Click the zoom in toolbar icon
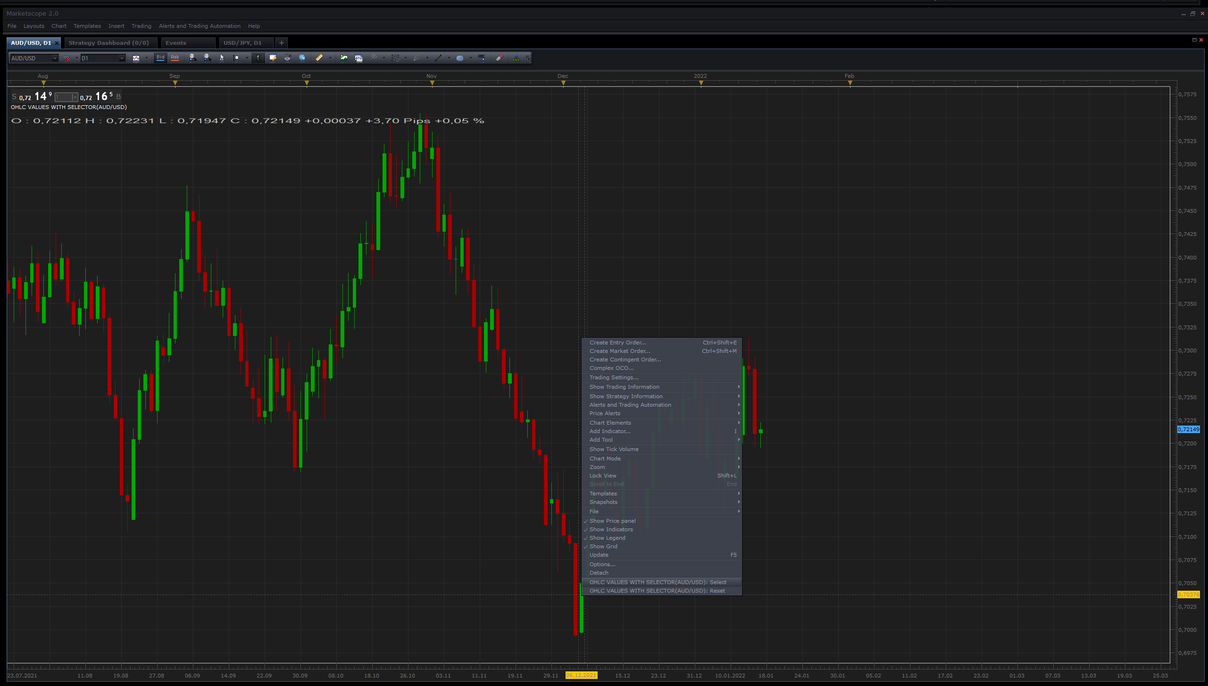 tap(192, 58)
